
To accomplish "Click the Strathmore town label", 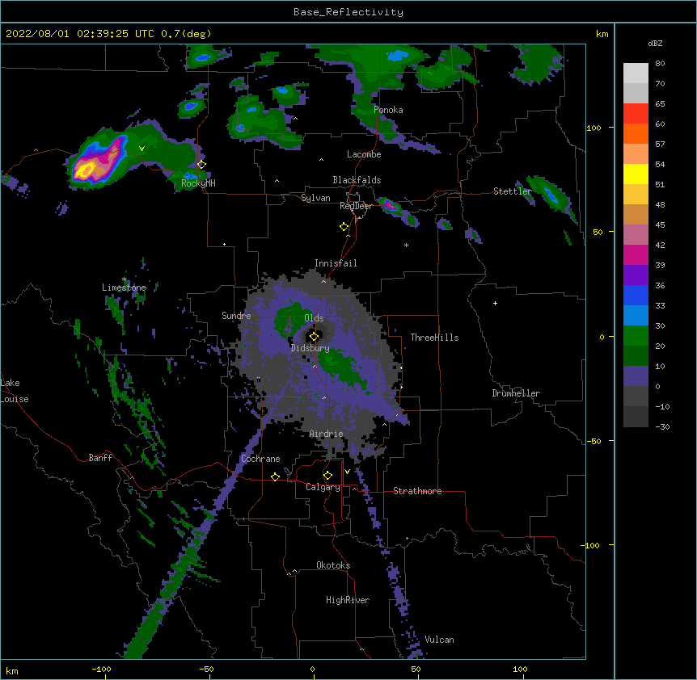I will coord(417,491).
